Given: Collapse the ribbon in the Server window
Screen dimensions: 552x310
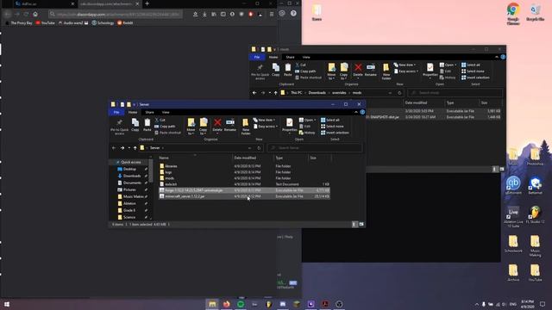Looking at the screenshot, I should pos(356,112).
